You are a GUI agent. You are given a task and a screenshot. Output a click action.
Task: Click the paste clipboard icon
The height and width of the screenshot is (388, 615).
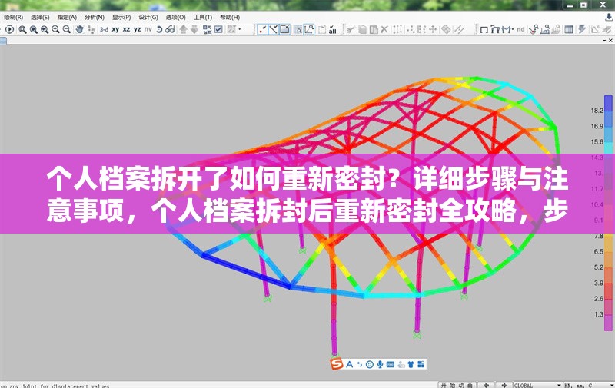[x=374, y=29]
